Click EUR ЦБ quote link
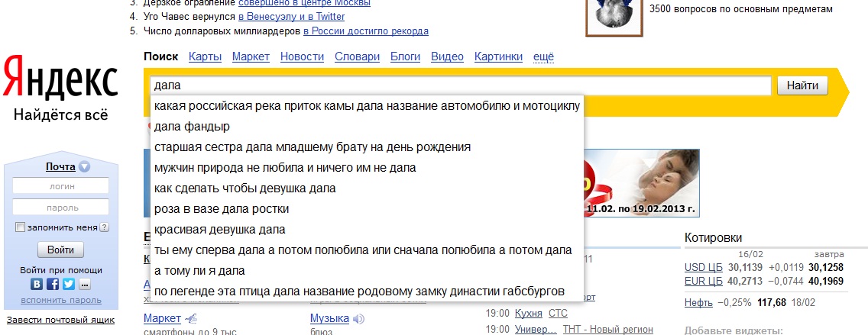The height and width of the screenshot is (335, 868). point(704,282)
